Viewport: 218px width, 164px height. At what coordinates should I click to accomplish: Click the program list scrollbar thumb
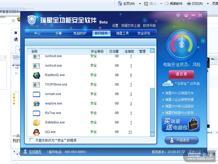point(152,110)
